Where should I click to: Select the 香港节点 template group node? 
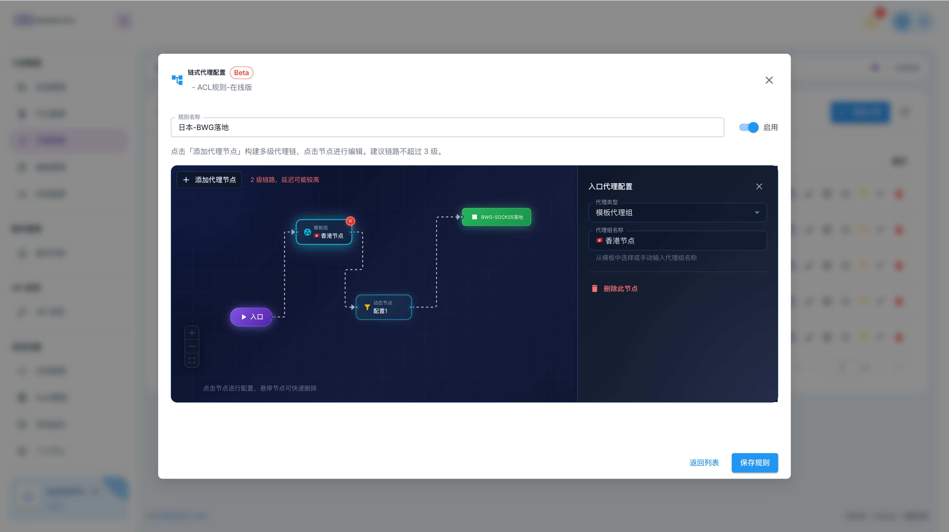pyautogui.click(x=324, y=232)
